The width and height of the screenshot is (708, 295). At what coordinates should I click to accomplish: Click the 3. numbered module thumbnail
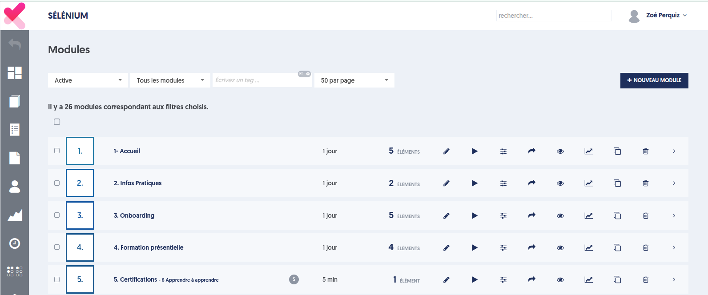point(80,215)
